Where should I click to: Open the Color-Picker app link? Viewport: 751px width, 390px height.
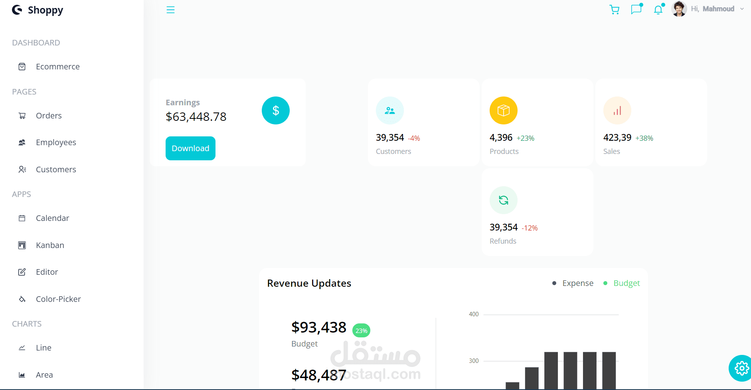click(x=58, y=299)
